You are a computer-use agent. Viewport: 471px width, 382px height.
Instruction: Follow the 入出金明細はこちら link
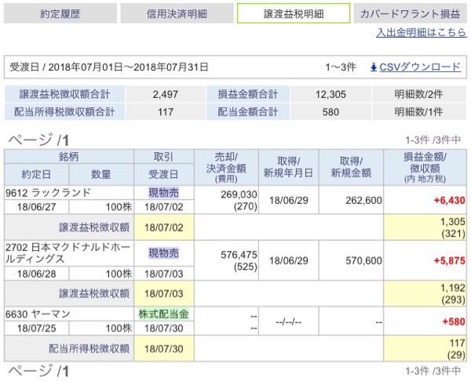(x=421, y=32)
